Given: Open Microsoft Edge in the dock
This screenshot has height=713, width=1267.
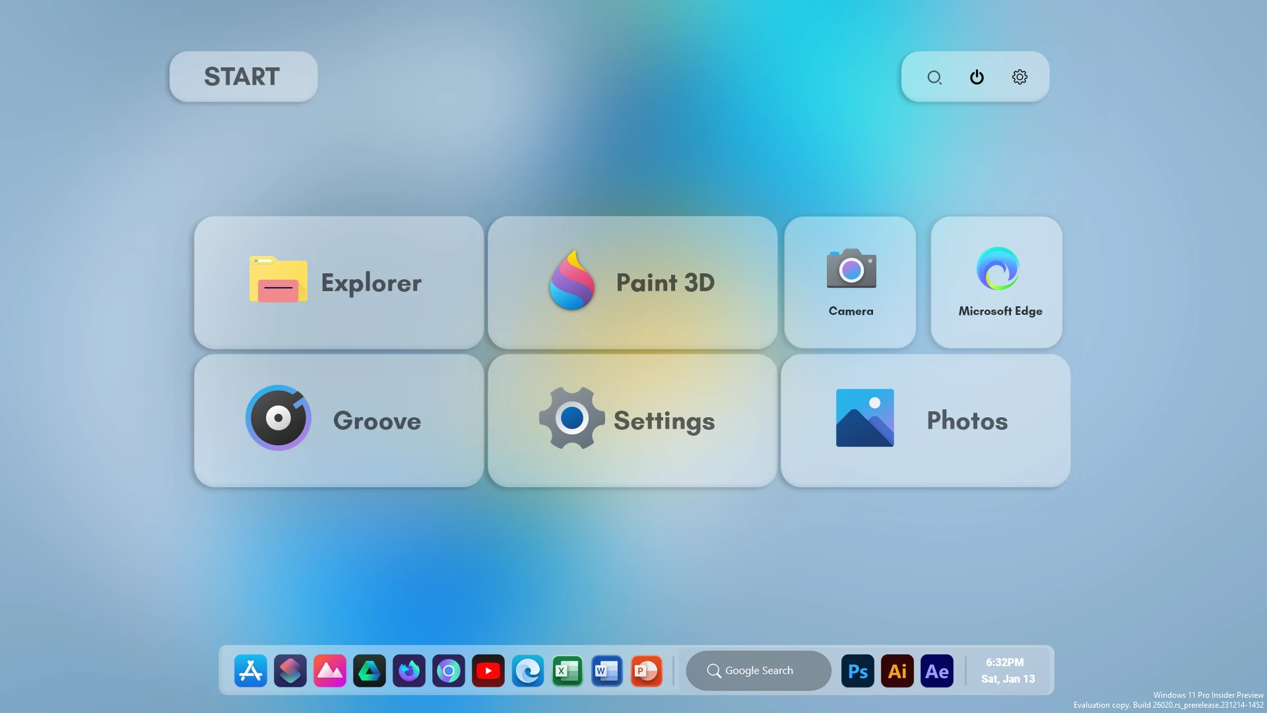Looking at the screenshot, I should click(528, 671).
